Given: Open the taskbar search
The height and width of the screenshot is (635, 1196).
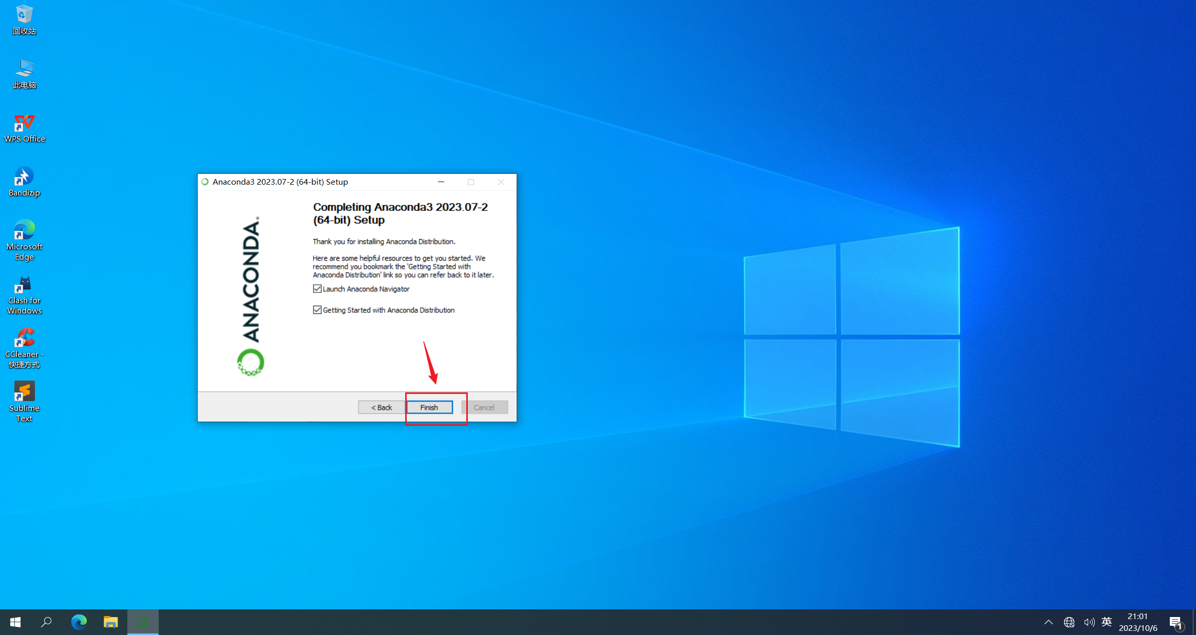Looking at the screenshot, I should 47,622.
